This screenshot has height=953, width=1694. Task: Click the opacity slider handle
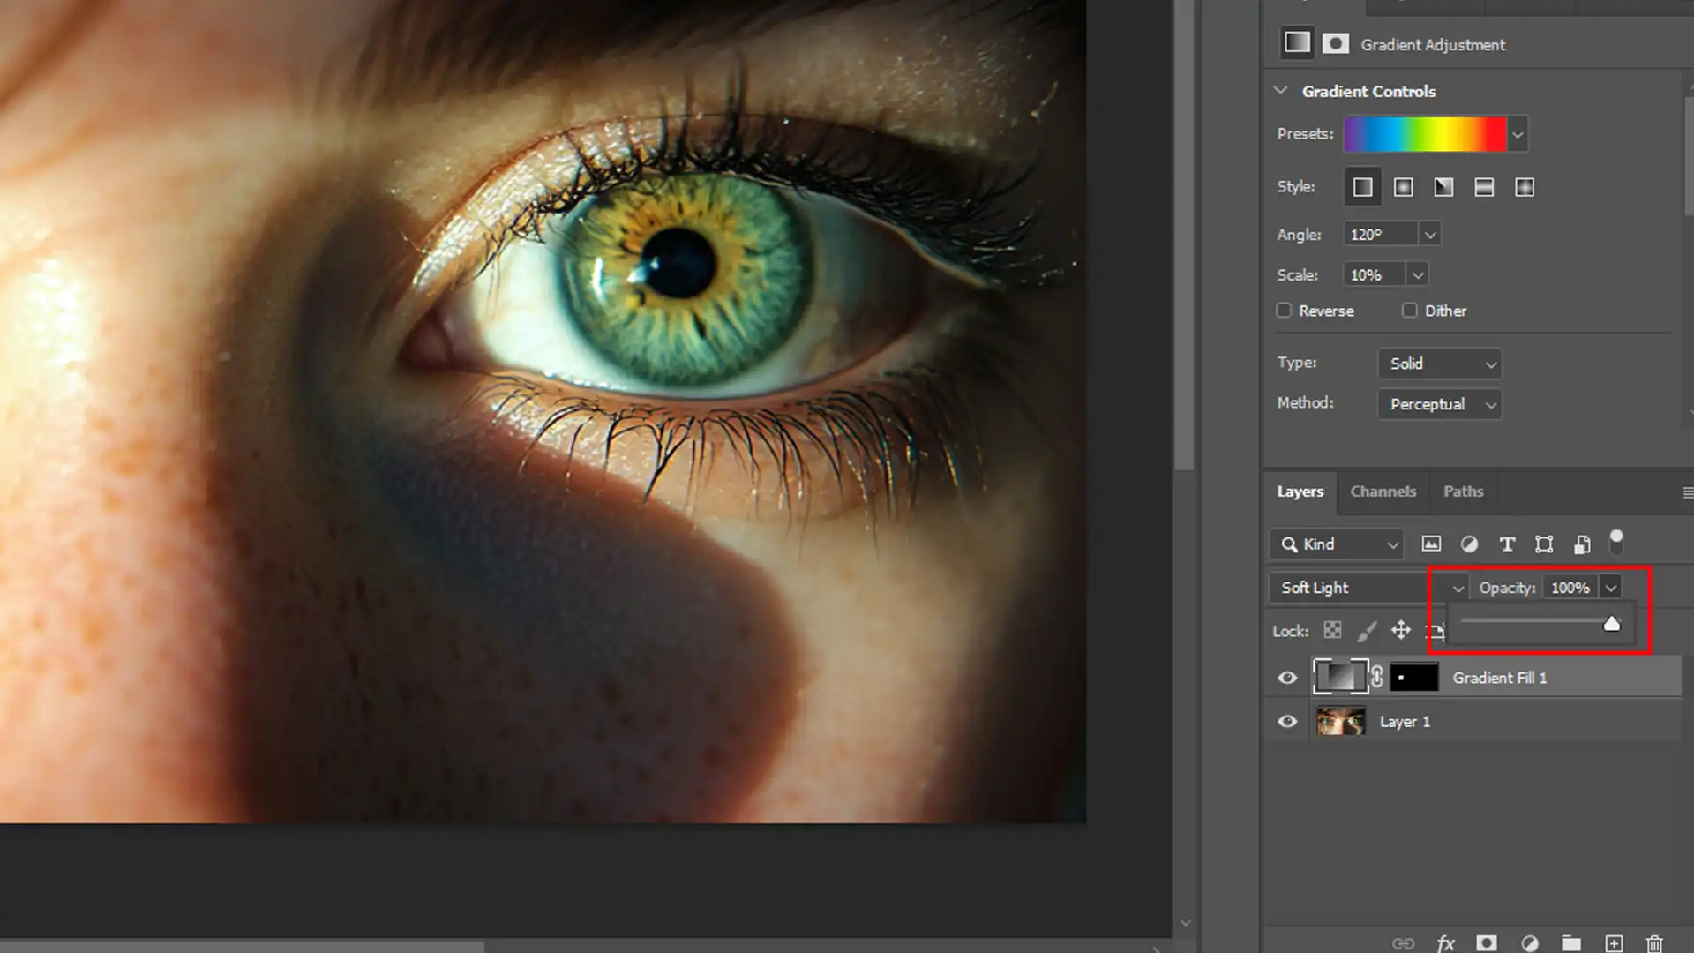(x=1612, y=625)
